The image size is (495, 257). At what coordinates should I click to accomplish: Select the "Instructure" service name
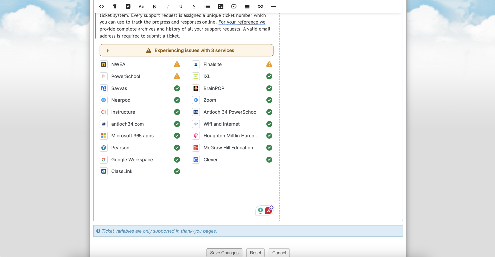pyautogui.click(x=123, y=112)
